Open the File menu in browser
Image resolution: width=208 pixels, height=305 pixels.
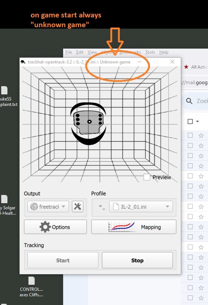(x=69, y=52)
